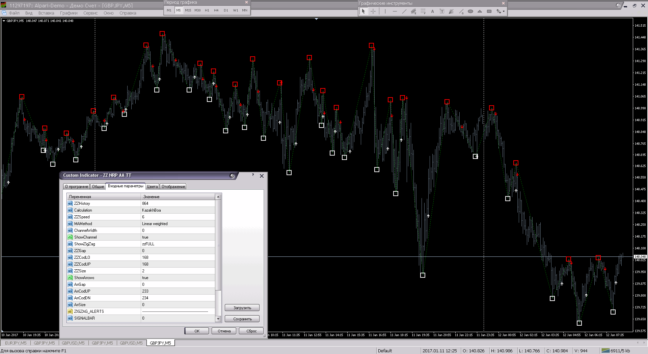Image resolution: width=648 pixels, height=354 pixels.
Task: Open the Сервис menu
Action: pyautogui.click(x=90, y=13)
